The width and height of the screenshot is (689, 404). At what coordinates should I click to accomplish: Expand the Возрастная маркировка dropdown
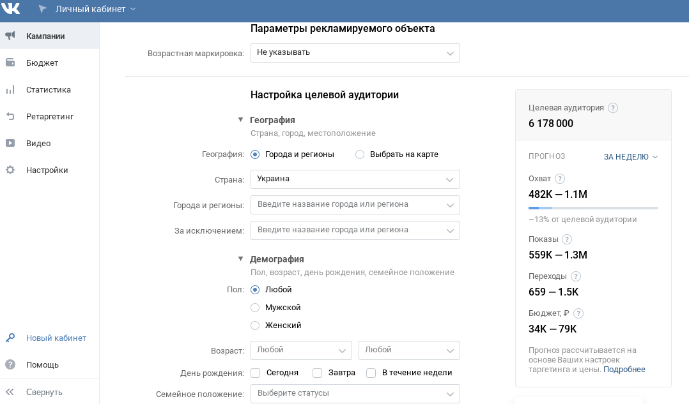tap(355, 52)
